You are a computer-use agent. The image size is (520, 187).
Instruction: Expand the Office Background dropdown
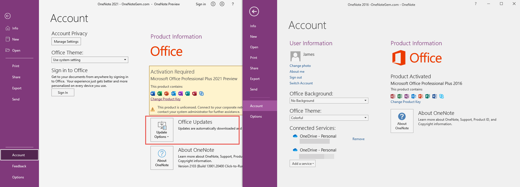pos(329,101)
